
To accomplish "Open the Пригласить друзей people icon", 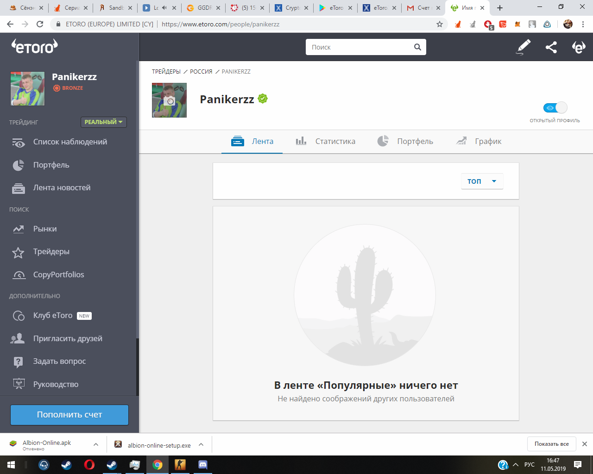I will [18, 339].
